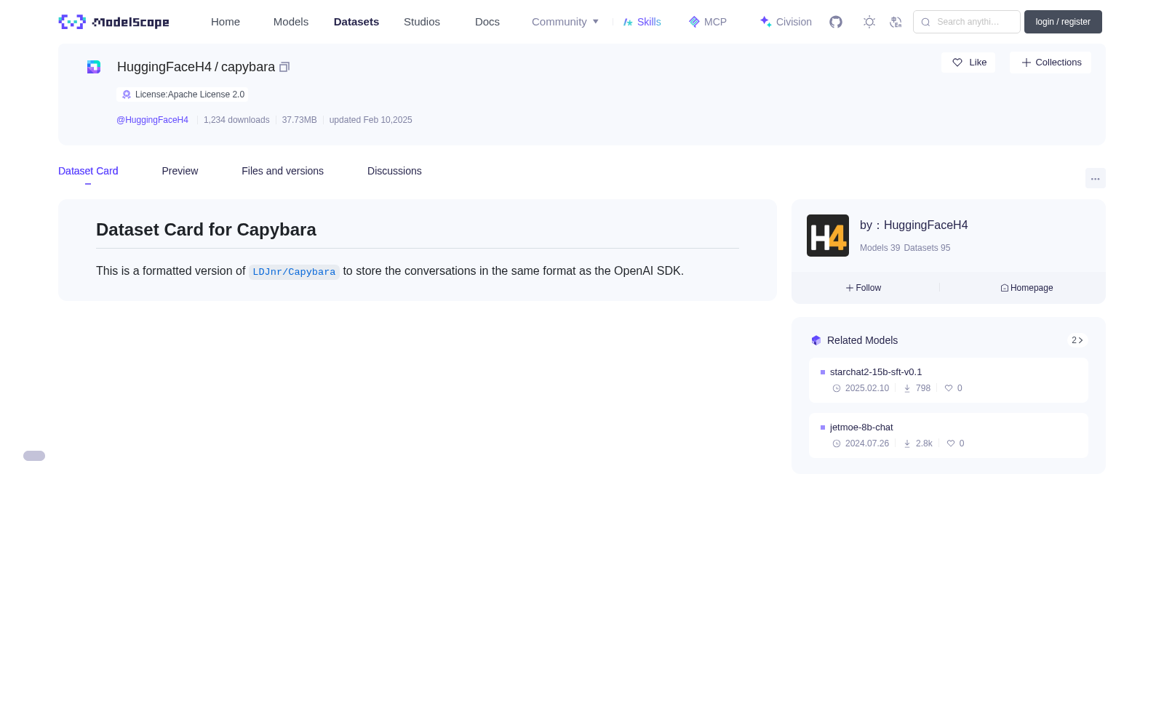Click the Skills sparkle icon
Viewport: 1164px width, 727px height.
[x=628, y=22]
